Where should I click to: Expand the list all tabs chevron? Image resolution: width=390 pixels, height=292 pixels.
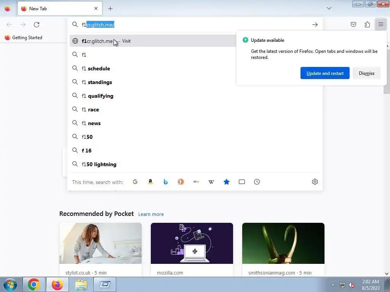pos(329,8)
